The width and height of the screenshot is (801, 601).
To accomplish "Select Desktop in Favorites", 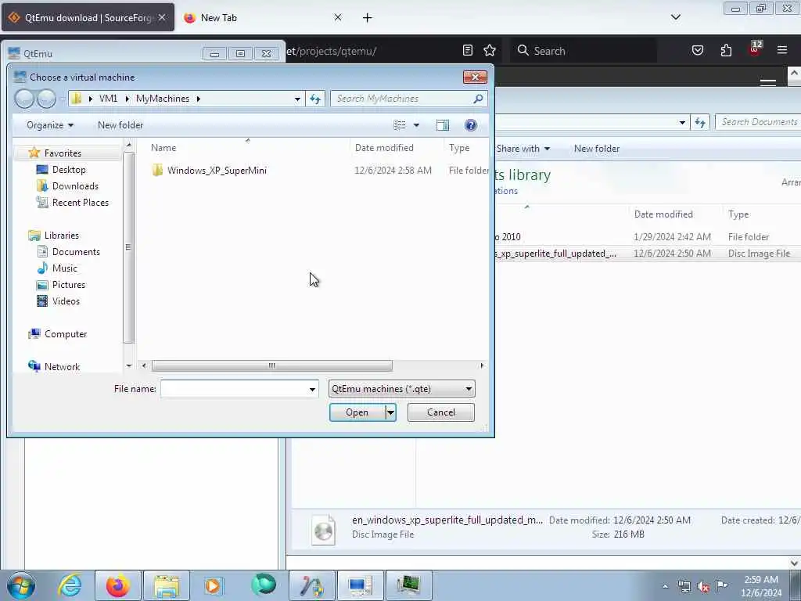I will (69, 170).
